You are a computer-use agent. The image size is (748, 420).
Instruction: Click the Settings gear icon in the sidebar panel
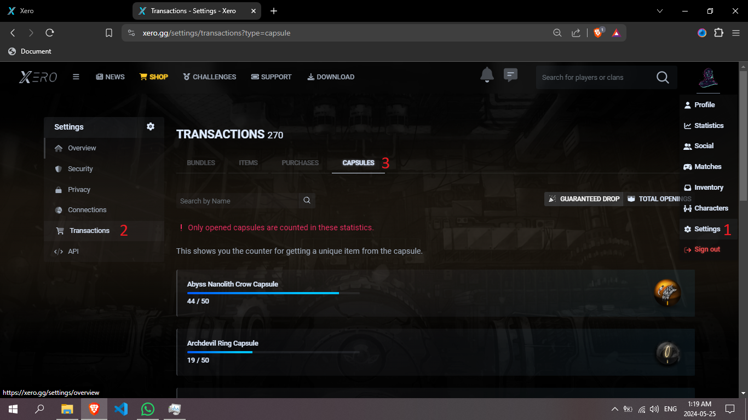point(151,126)
